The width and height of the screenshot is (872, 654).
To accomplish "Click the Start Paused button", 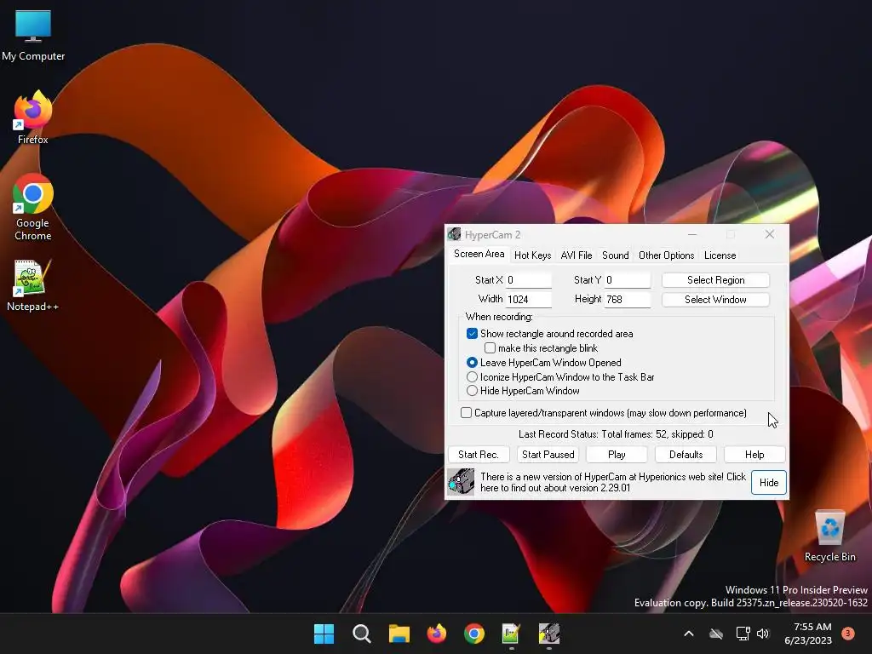I will click(548, 455).
